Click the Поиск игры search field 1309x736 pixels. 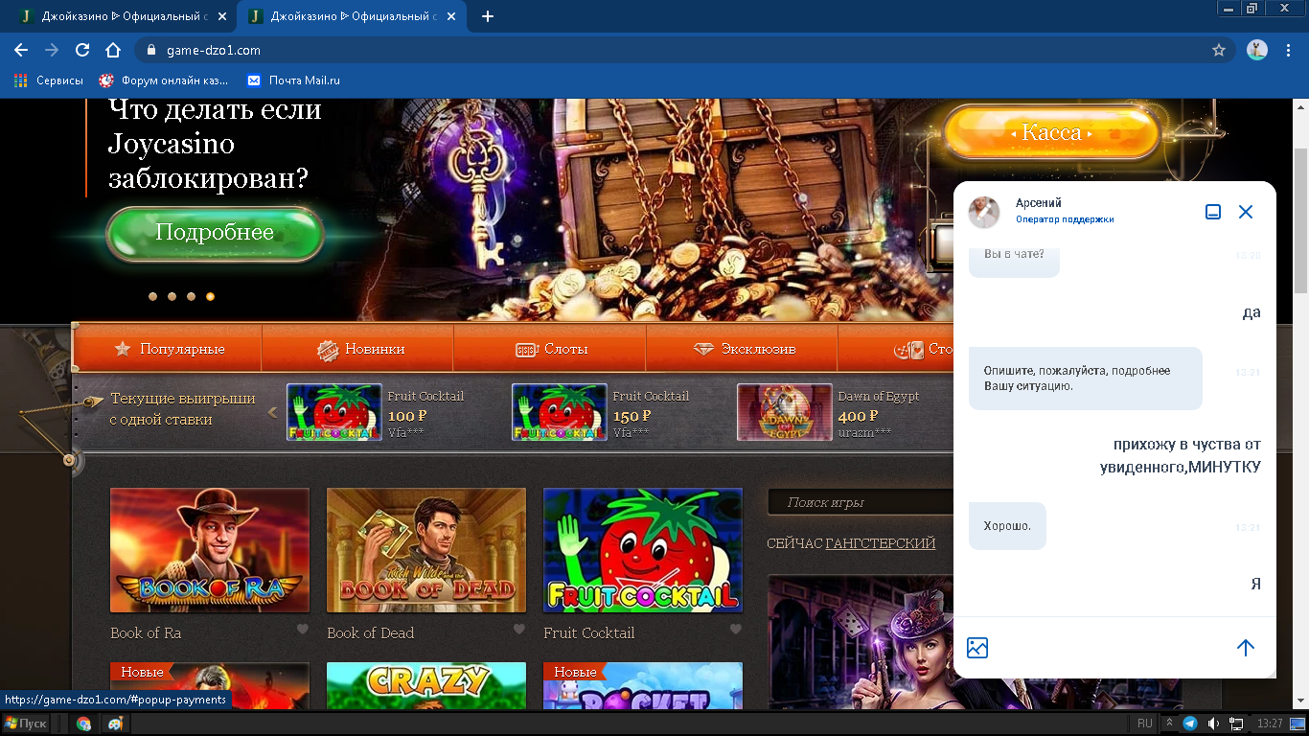tap(860, 502)
